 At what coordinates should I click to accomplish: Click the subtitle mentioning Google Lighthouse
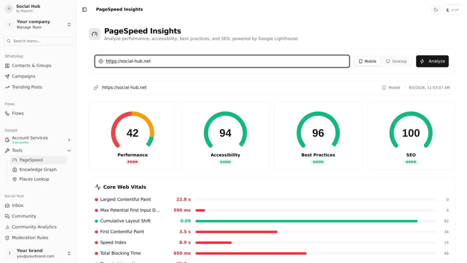201,39
